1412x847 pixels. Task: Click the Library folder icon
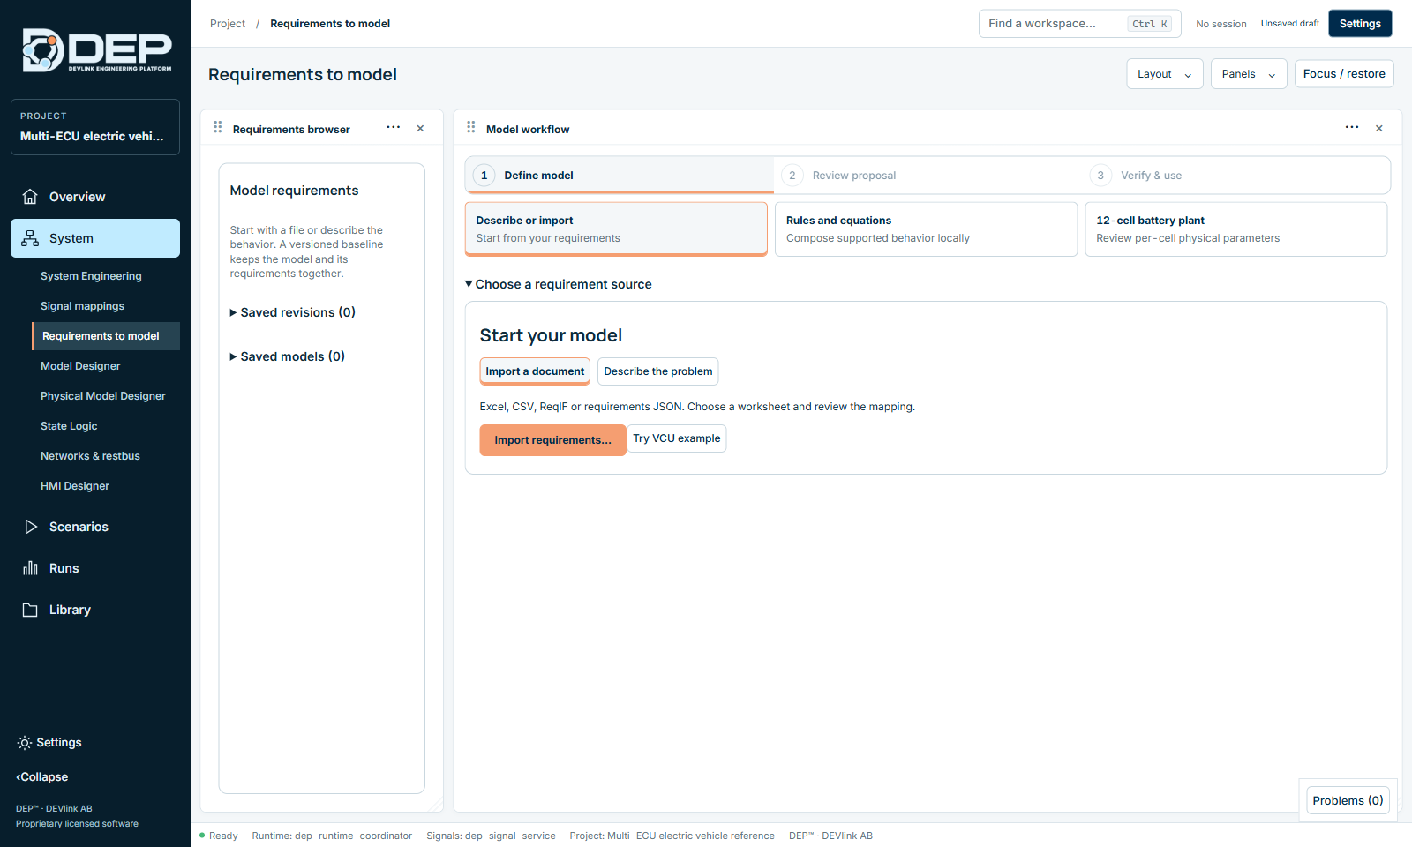30,610
